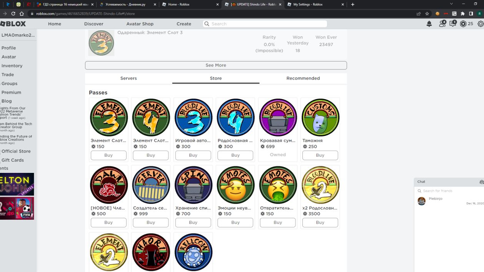
Task: Open the Friends icon with badge 4
Action: (442, 24)
